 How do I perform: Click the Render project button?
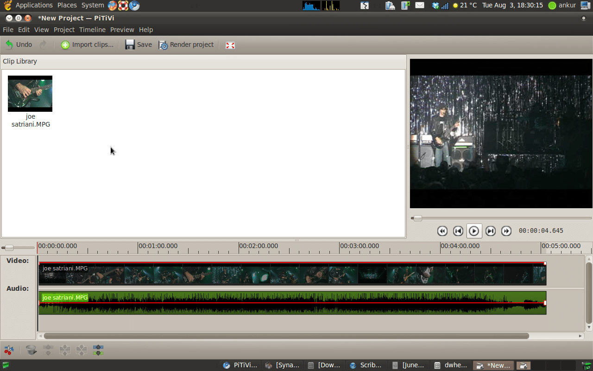(186, 45)
